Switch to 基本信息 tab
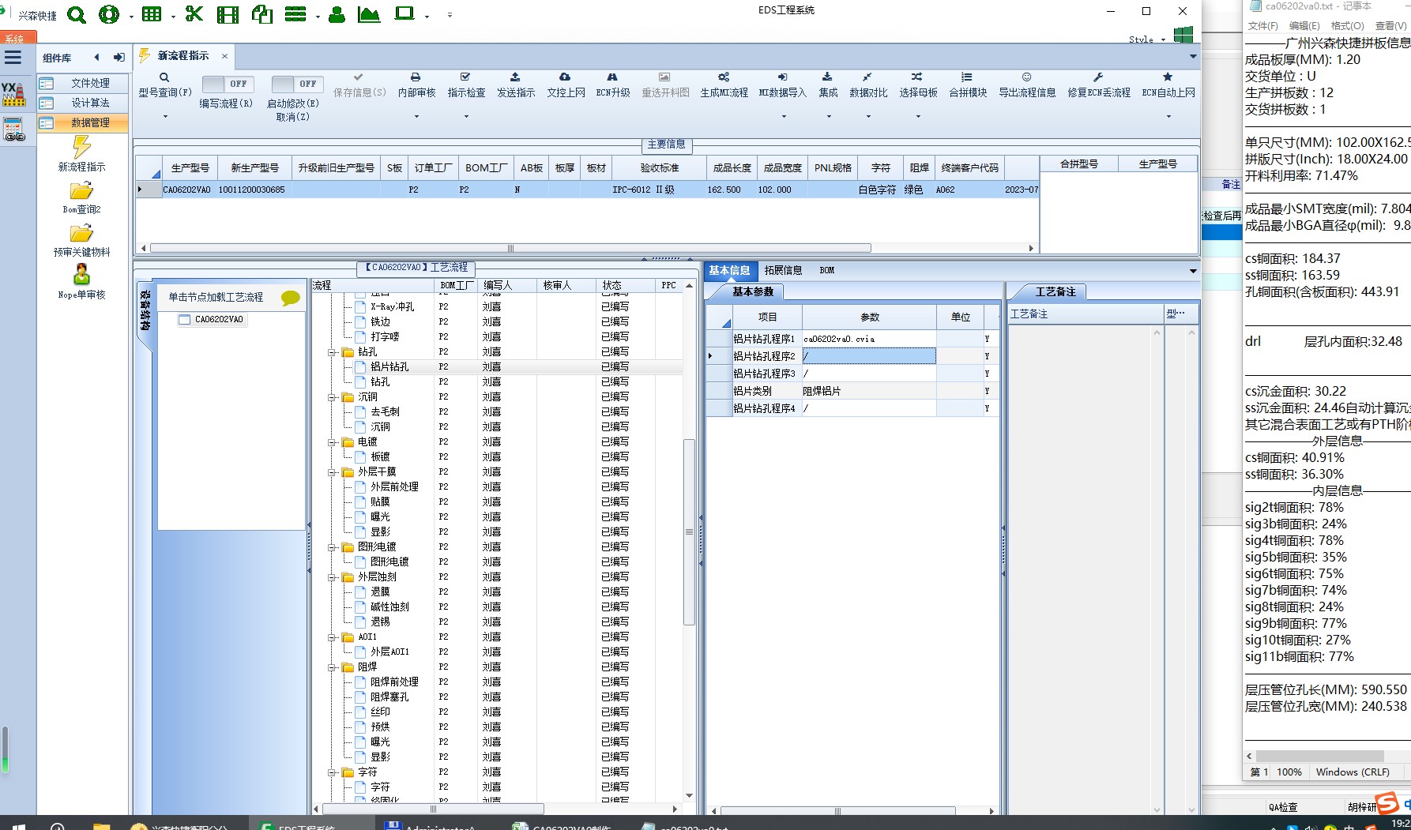The width and height of the screenshot is (1411, 830). click(729, 270)
